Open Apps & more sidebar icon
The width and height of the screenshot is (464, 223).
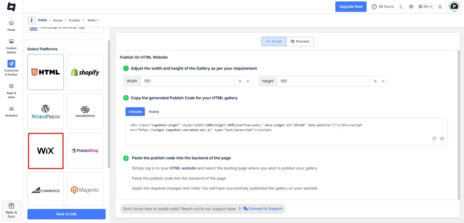pos(11,86)
